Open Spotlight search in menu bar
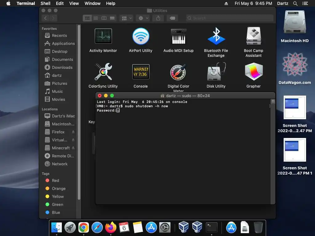 295,3
